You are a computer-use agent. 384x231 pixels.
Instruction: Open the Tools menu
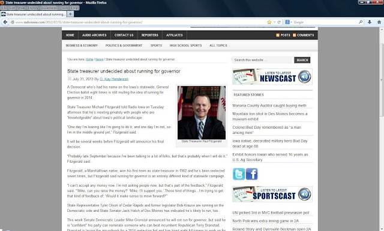click(x=64, y=8)
